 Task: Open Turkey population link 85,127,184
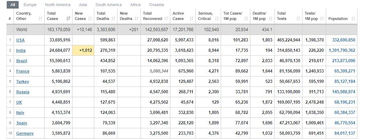point(345,81)
